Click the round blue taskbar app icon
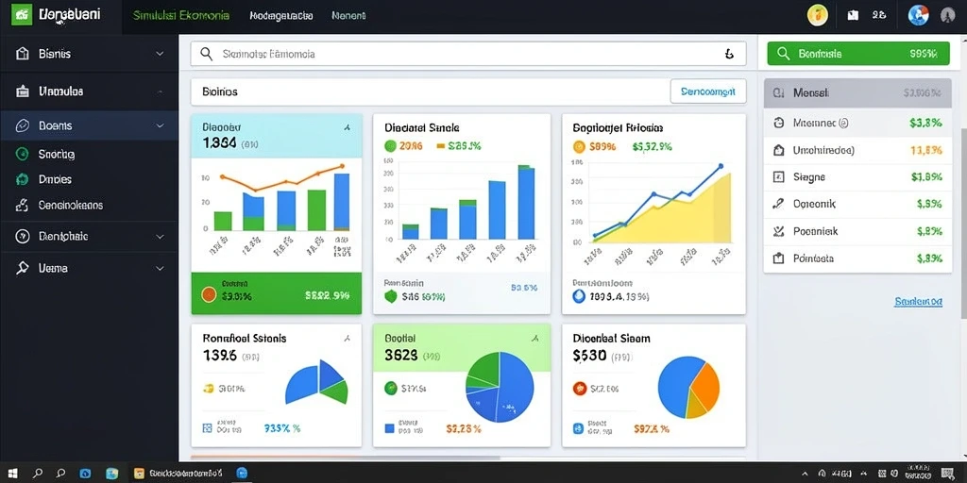The height and width of the screenshot is (483, 967). 243,474
